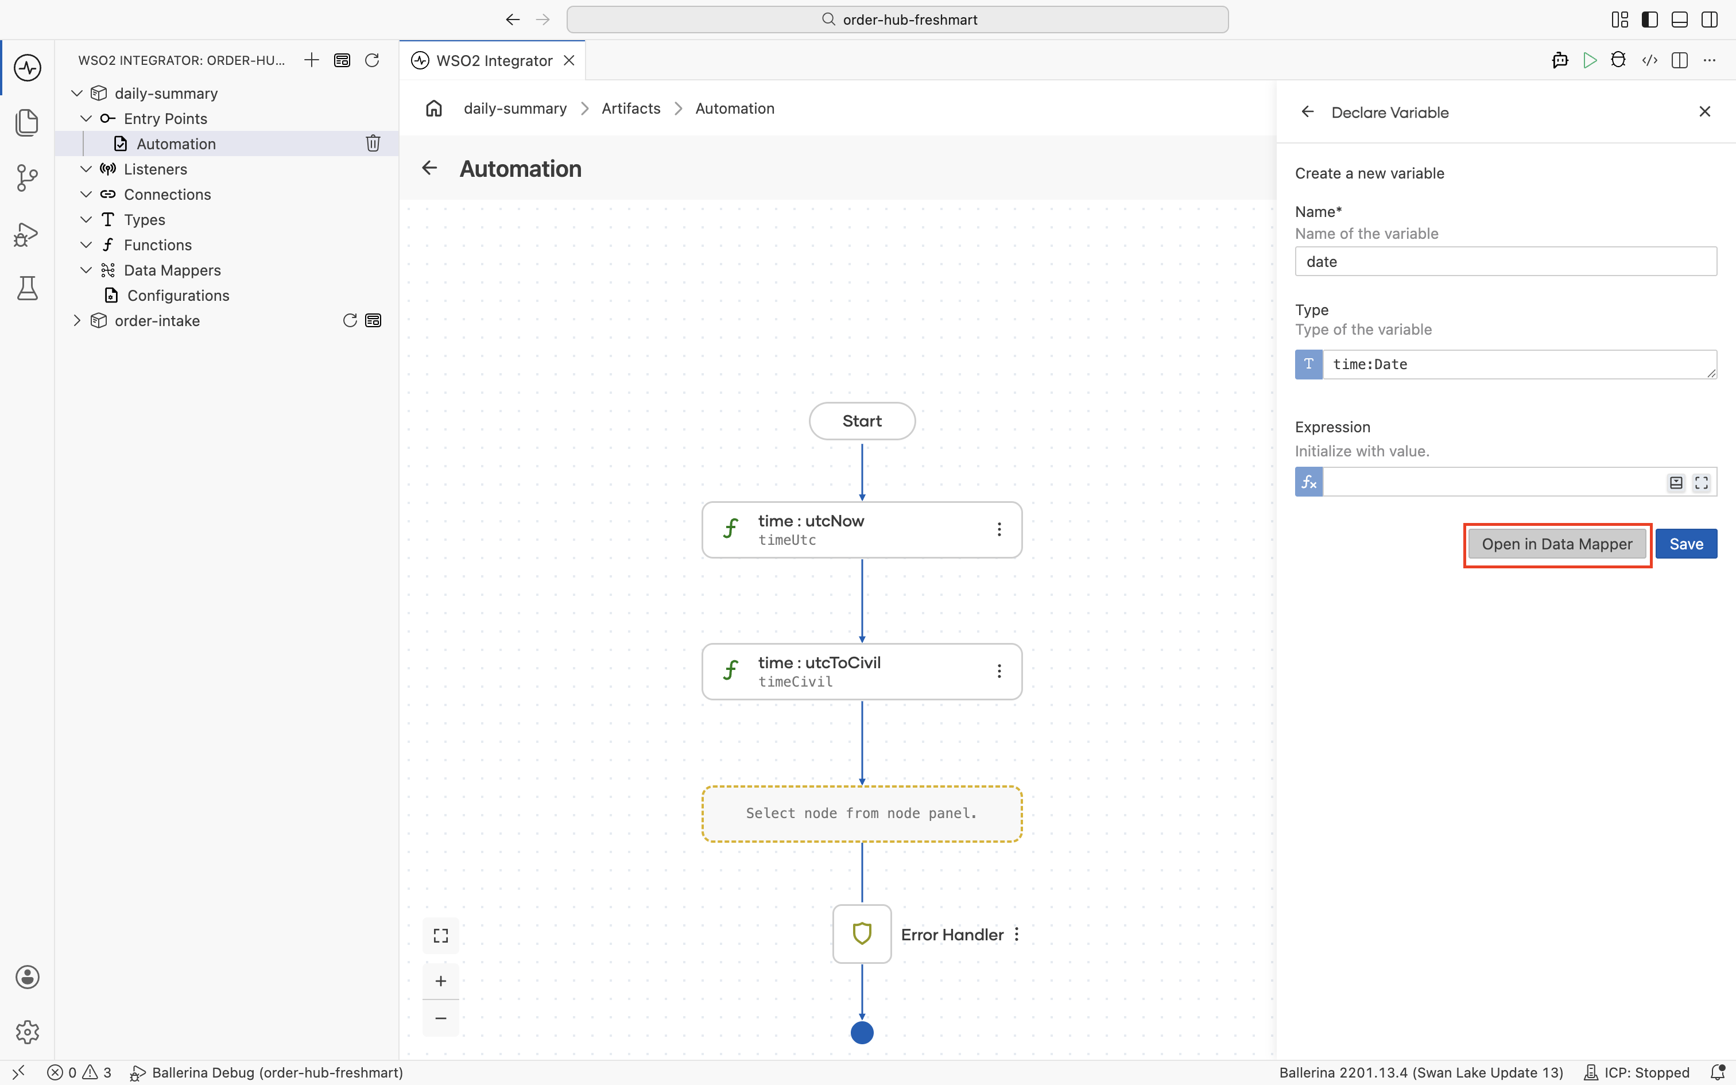Open the WSO2 Integrator activity bar icon
The width and height of the screenshot is (1736, 1085).
pyautogui.click(x=27, y=68)
